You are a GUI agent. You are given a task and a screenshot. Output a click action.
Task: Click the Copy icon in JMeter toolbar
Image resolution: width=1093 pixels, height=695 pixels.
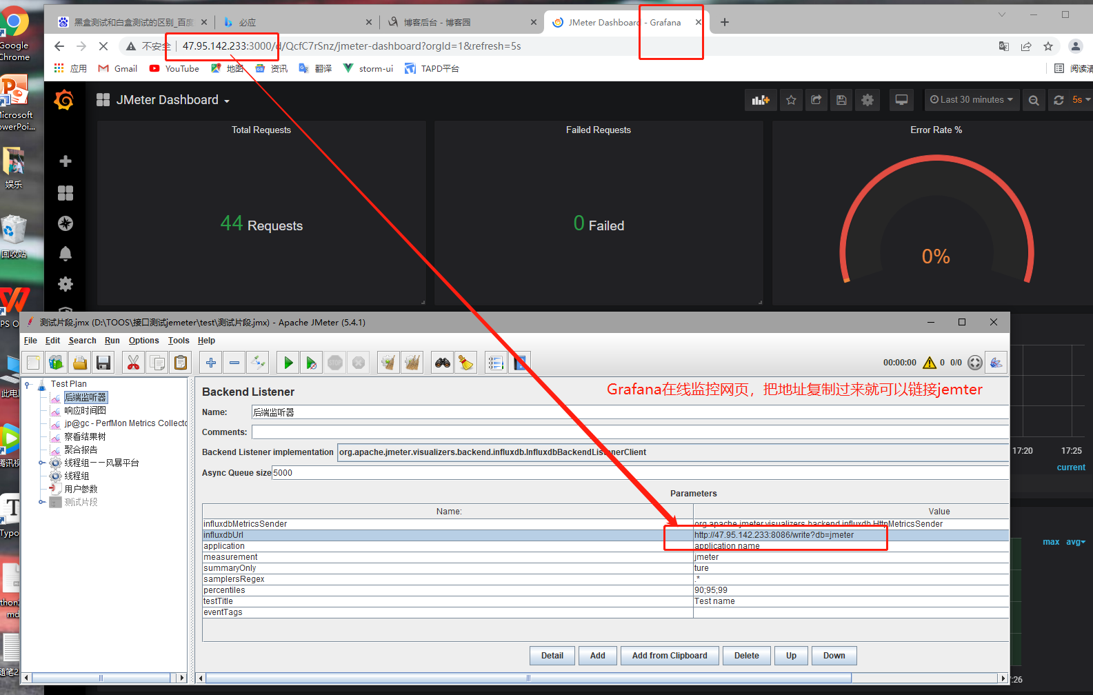tap(157, 363)
